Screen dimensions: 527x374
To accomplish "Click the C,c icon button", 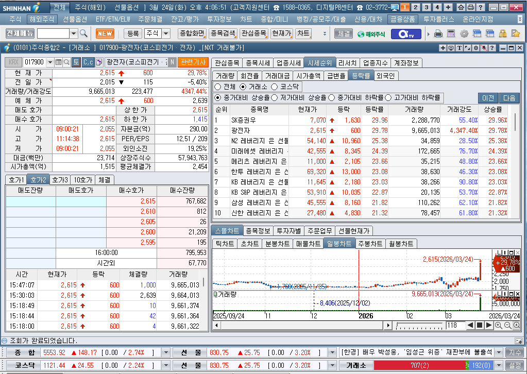I will tap(88, 62).
